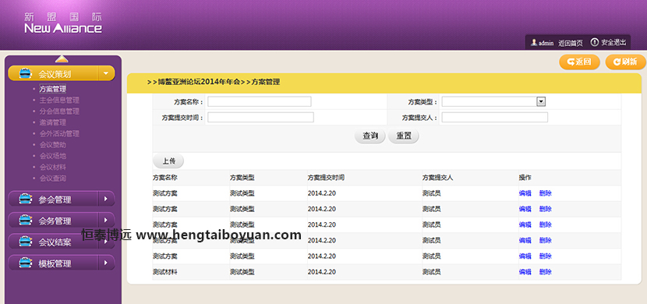Click the 方案类型 column header
This screenshot has height=304, width=647.
click(242, 178)
